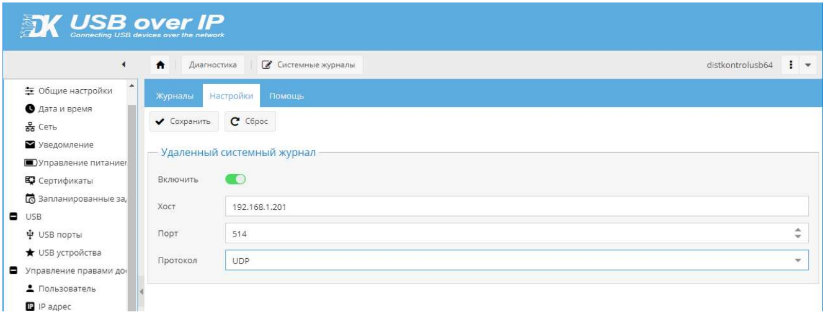The image size is (828, 325).
Task: Open Сертификаты in the sidebar
Action: [x=65, y=181]
